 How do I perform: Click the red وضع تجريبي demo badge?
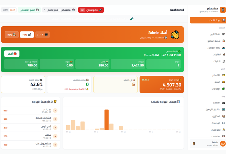point(91,10)
